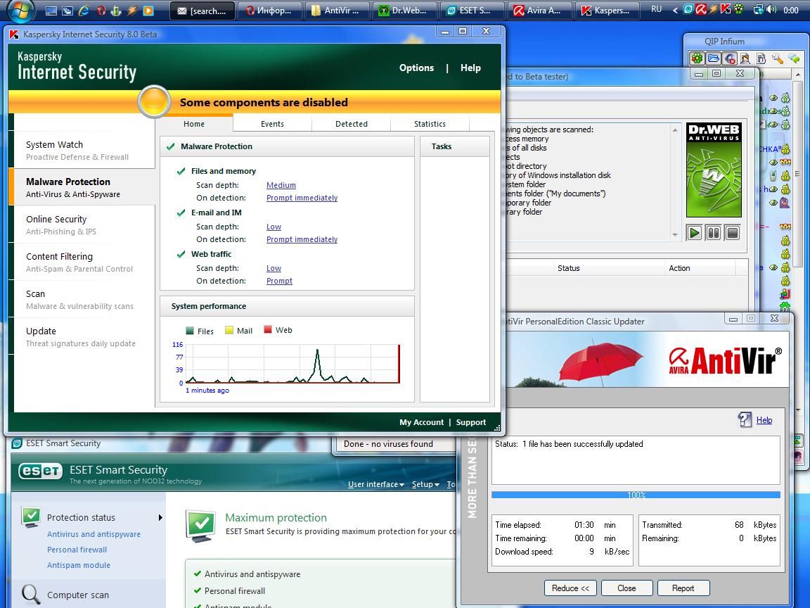Expand ESET Protection status arrow
Screen dimensions: 810x608
coord(160,517)
